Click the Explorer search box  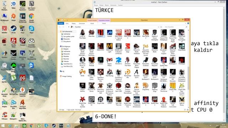tap(176, 27)
